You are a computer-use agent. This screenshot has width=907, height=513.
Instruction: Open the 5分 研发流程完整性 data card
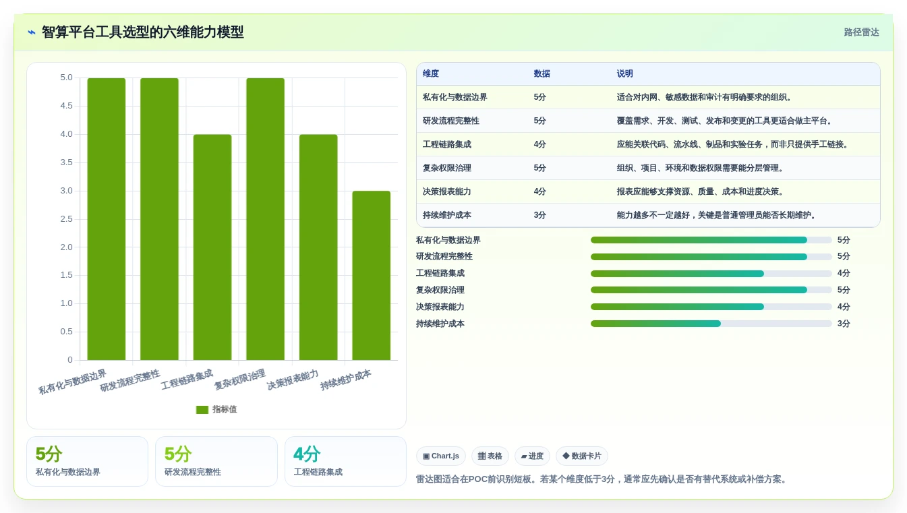216,461
